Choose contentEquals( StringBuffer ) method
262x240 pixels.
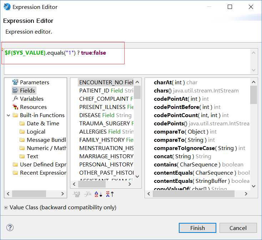[x=202, y=181]
